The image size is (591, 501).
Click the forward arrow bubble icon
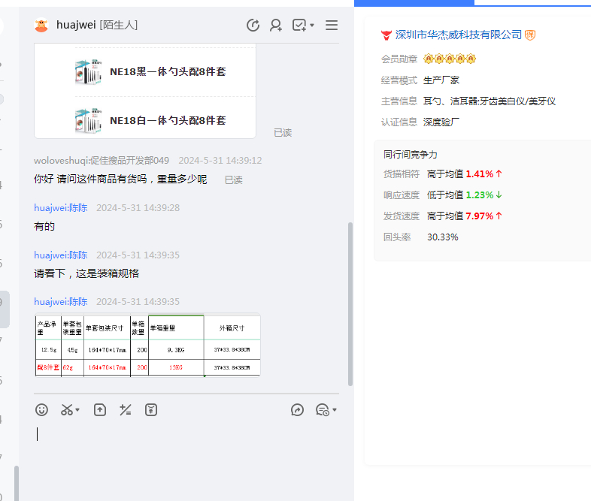click(x=298, y=409)
